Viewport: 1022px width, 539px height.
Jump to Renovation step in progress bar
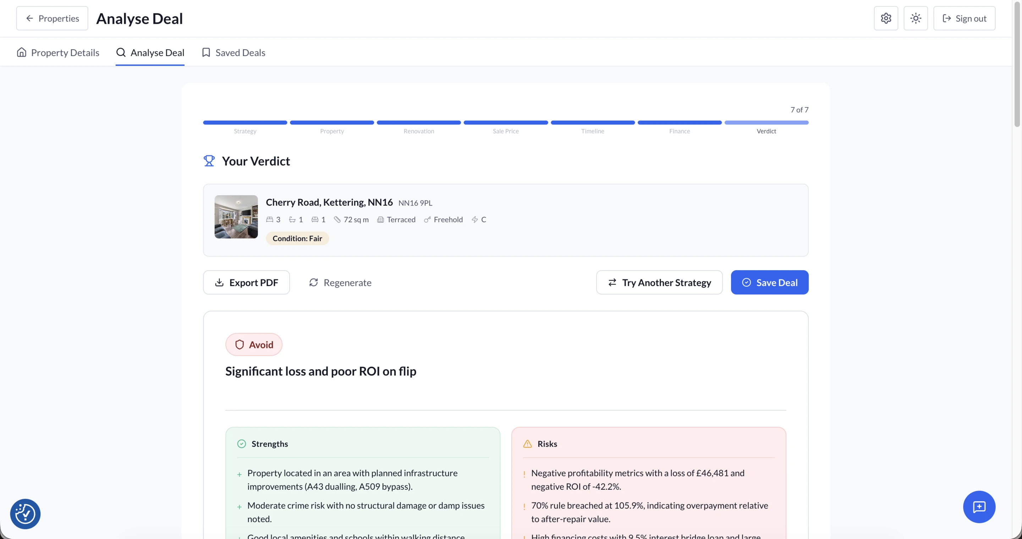pos(419,127)
